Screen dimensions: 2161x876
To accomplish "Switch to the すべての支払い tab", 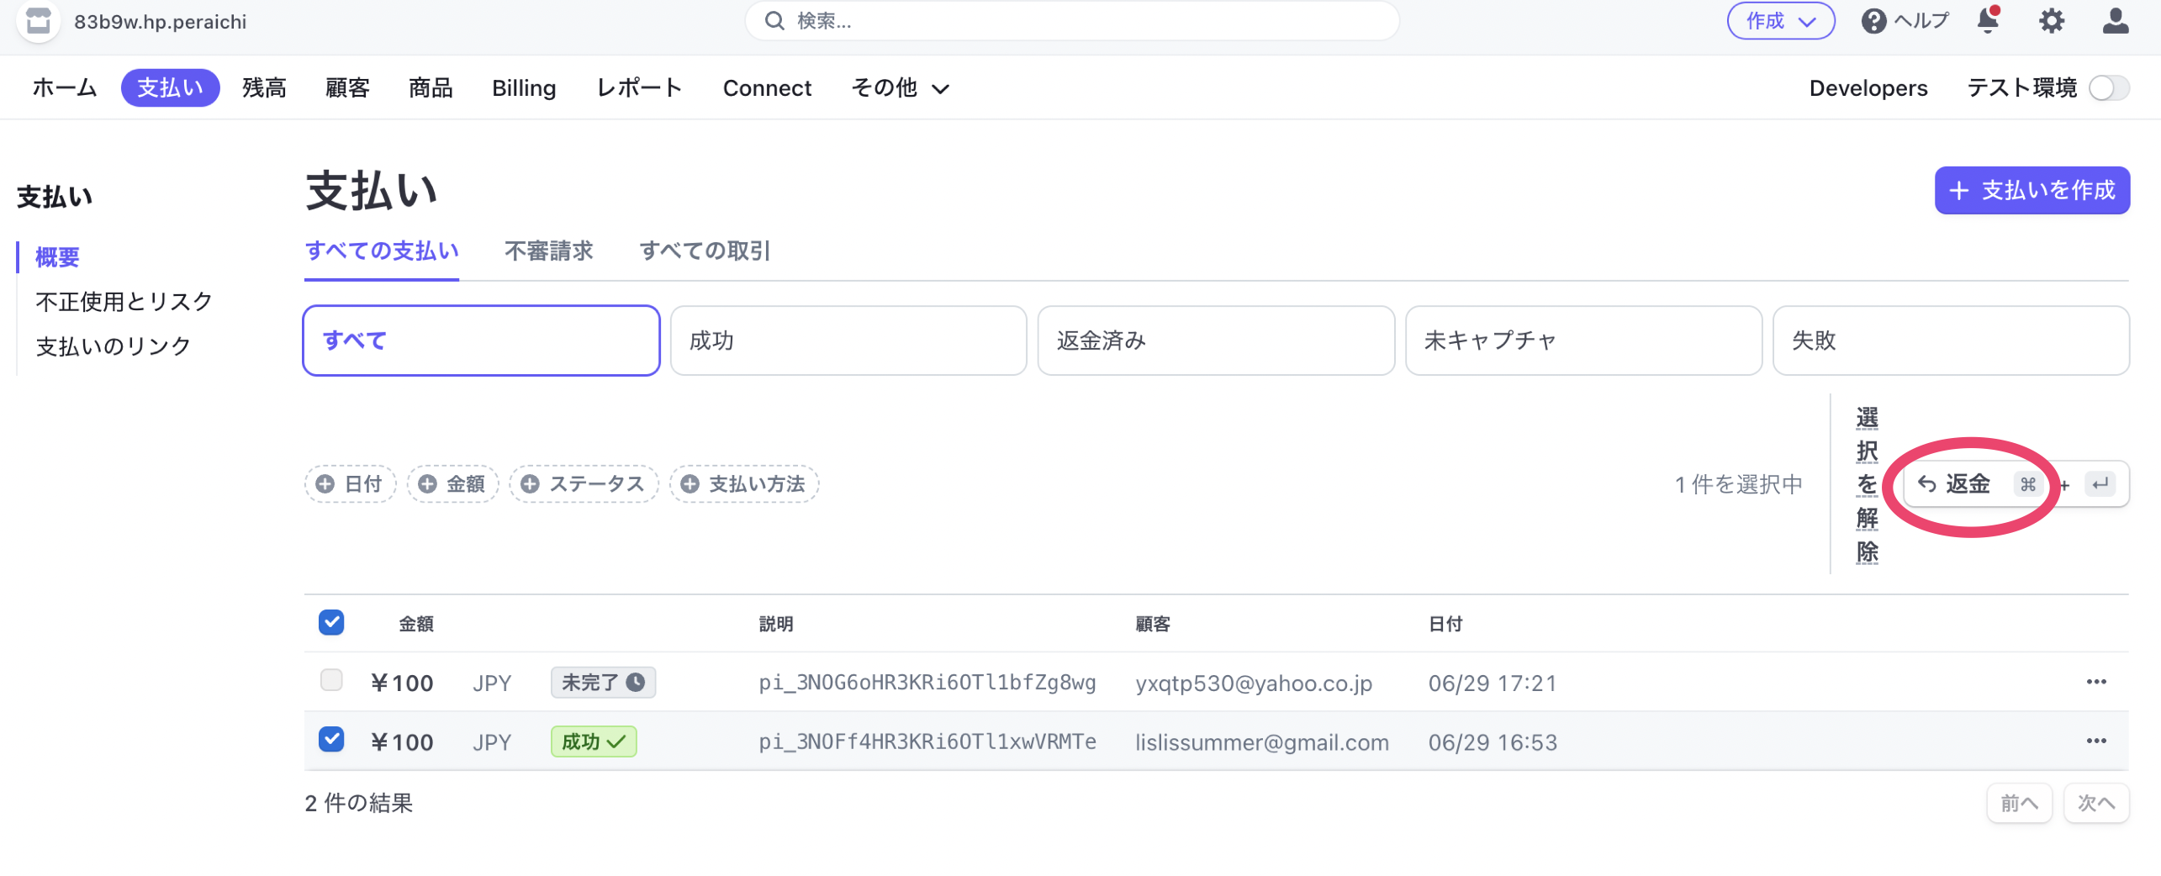I will pyautogui.click(x=382, y=251).
